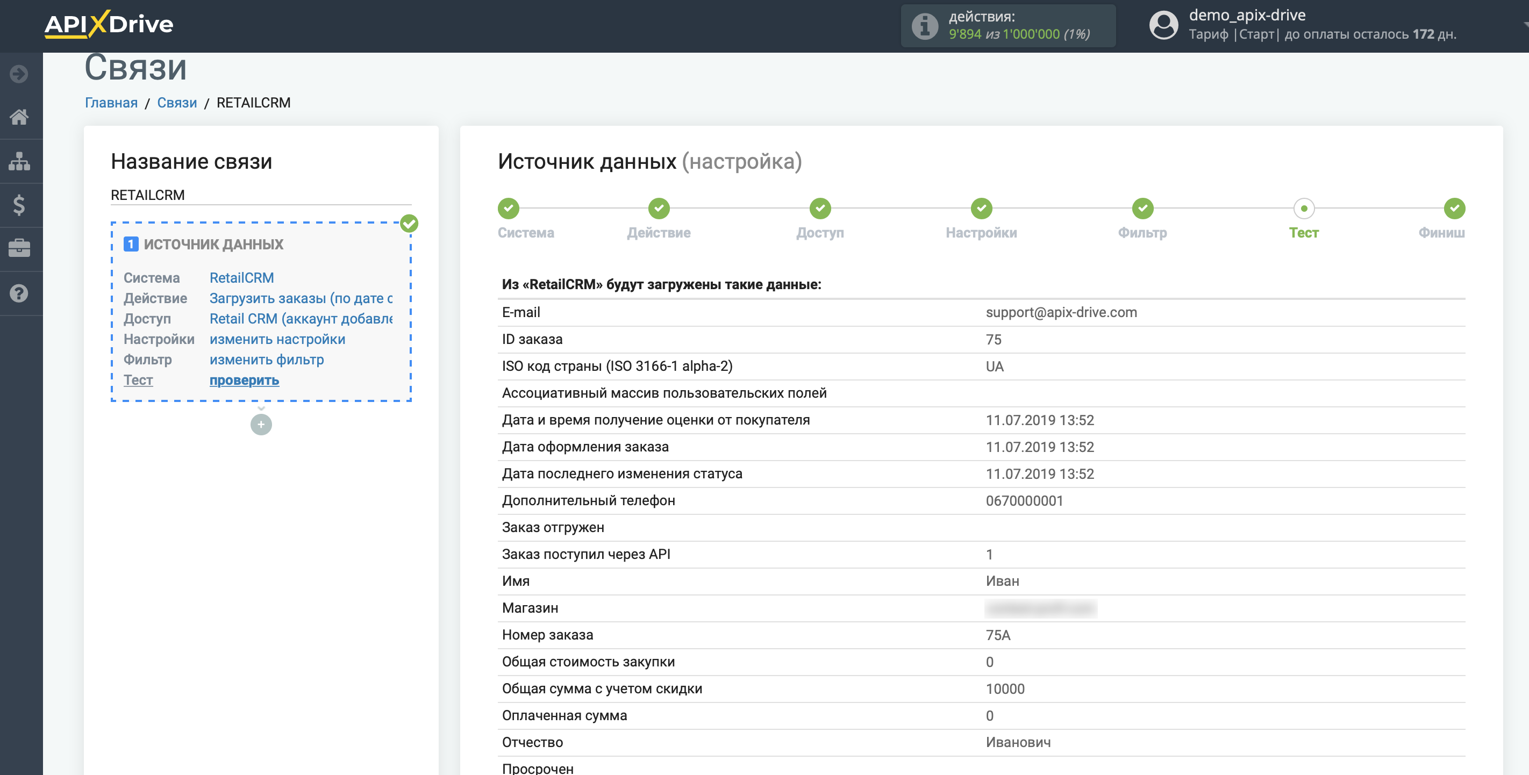1529x775 pixels.
Task: Expand the sidebar with the arrow icon
Action: pyautogui.click(x=19, y=74)
